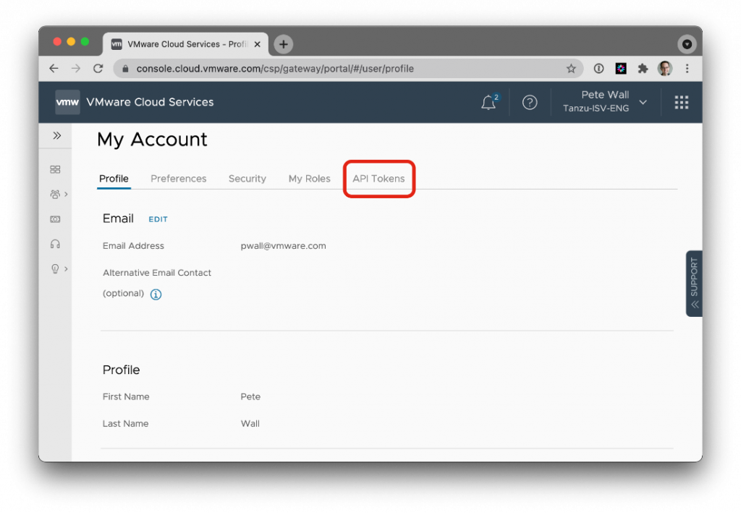Screen dimensions: 741x513
Task: Open the Chrome tab search dropdown icon
Action: point(687,44)
